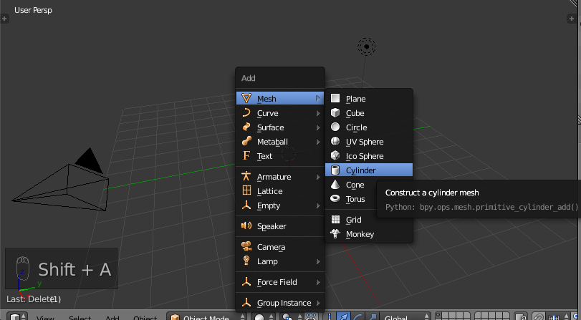Choose Text from the Add menu
The width and height of the screenshot is (581, 320).
pyautogui.click(x=280, y=156)
